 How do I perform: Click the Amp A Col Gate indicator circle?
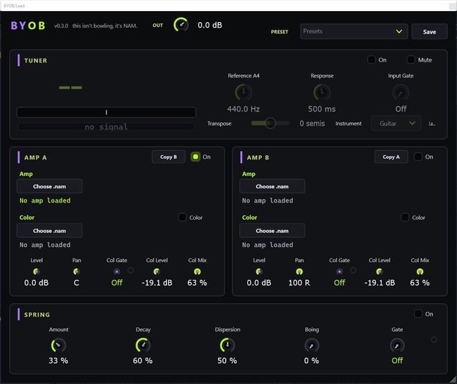[131, 270]
